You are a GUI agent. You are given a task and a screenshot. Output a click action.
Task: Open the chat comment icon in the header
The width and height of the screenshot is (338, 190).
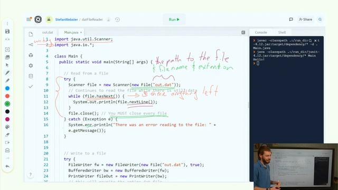(291, 20)
